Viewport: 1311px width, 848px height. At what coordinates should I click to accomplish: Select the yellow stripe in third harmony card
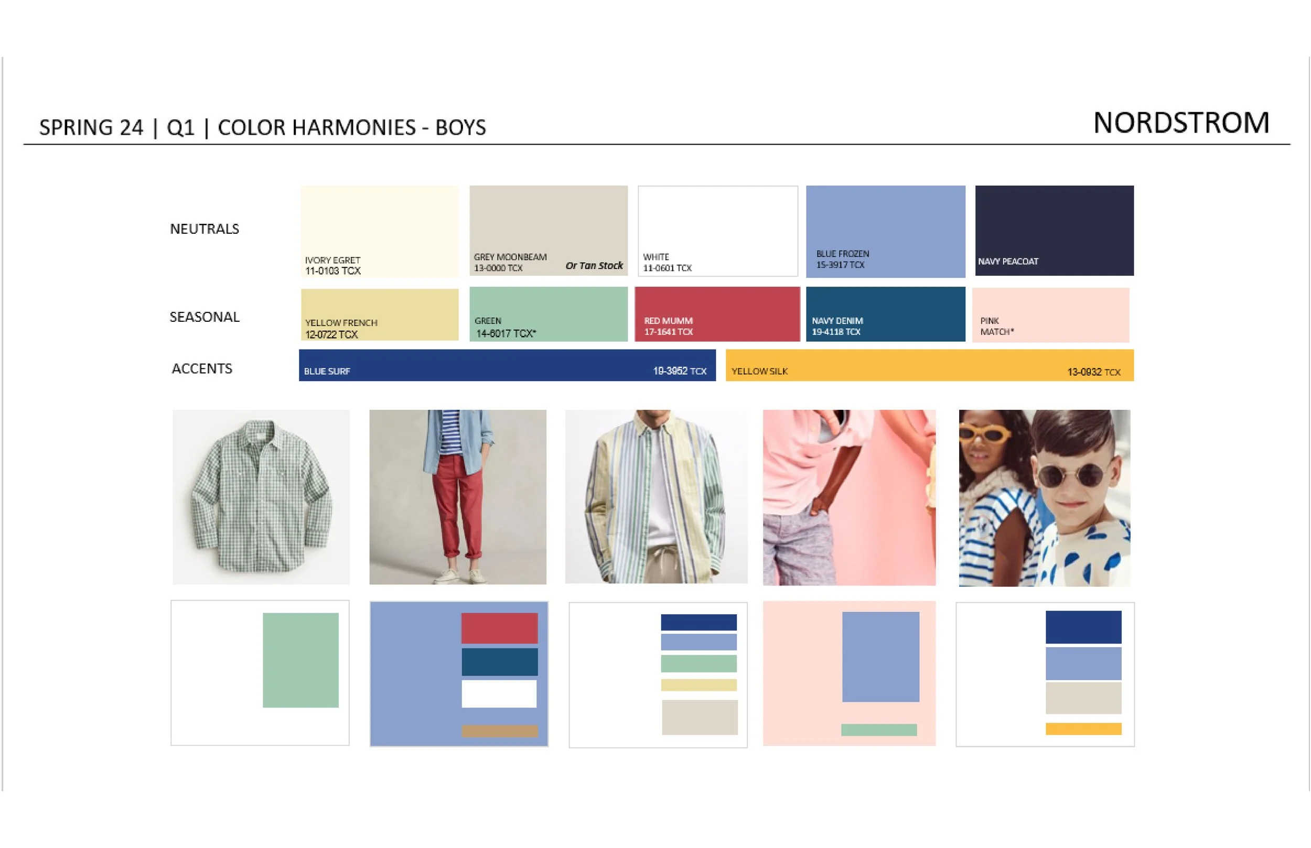coord(699,684)
